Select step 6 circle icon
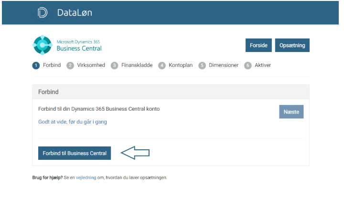Image resolution: width=344 pixels, height=197 pixels. click(247, 65)
